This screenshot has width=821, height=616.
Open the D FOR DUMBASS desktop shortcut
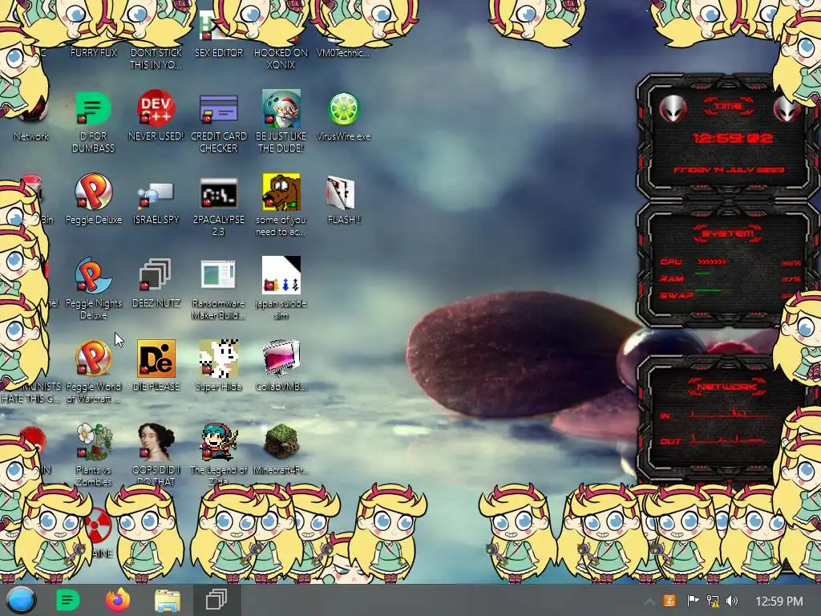point(93,109)
